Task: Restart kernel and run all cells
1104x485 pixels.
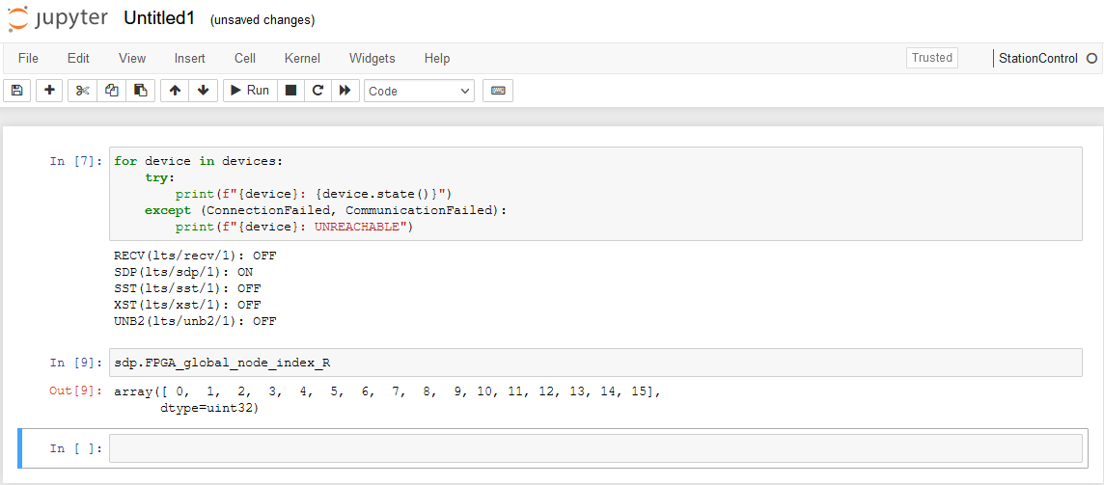Action: point(345,91)
